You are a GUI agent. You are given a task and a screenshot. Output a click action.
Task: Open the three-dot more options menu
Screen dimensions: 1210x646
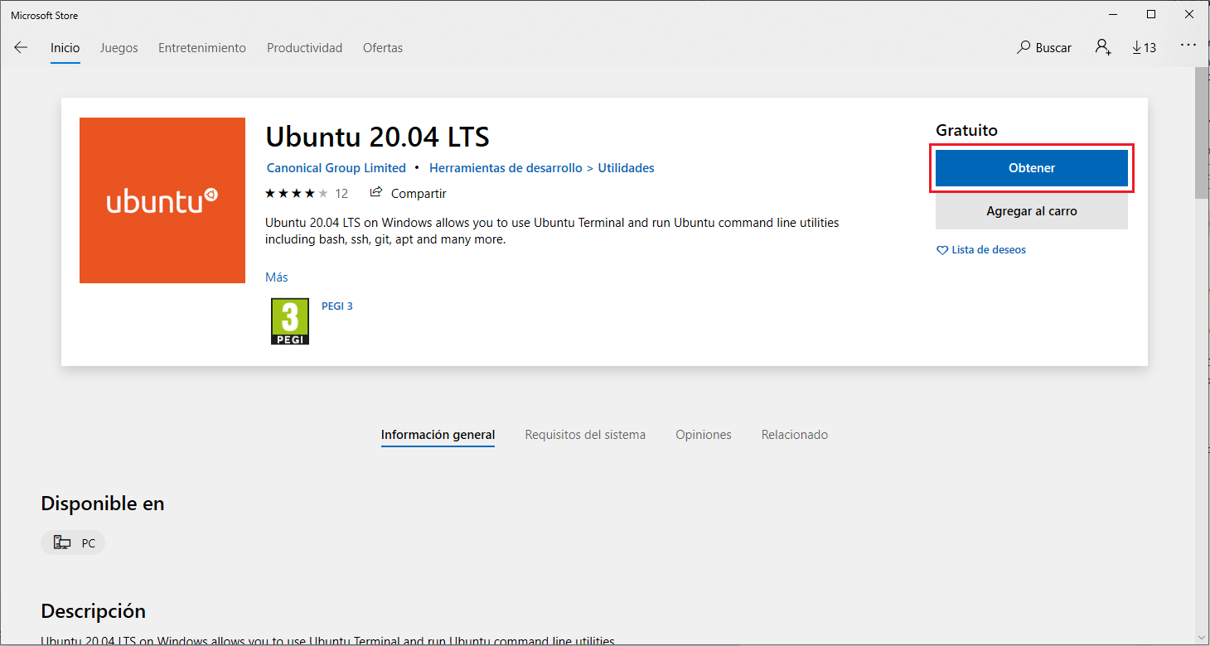1188,46
